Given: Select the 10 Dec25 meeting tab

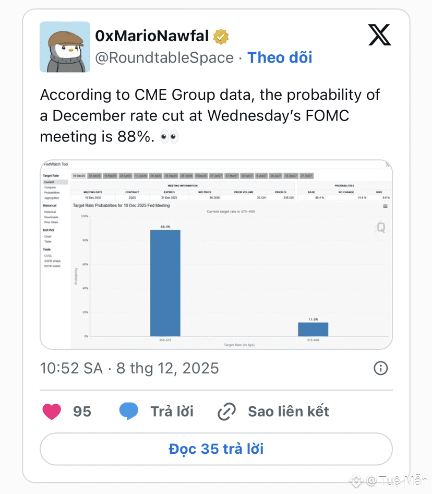Looking at the screenshot, I should pyautogui.click(x=79, y=176).
